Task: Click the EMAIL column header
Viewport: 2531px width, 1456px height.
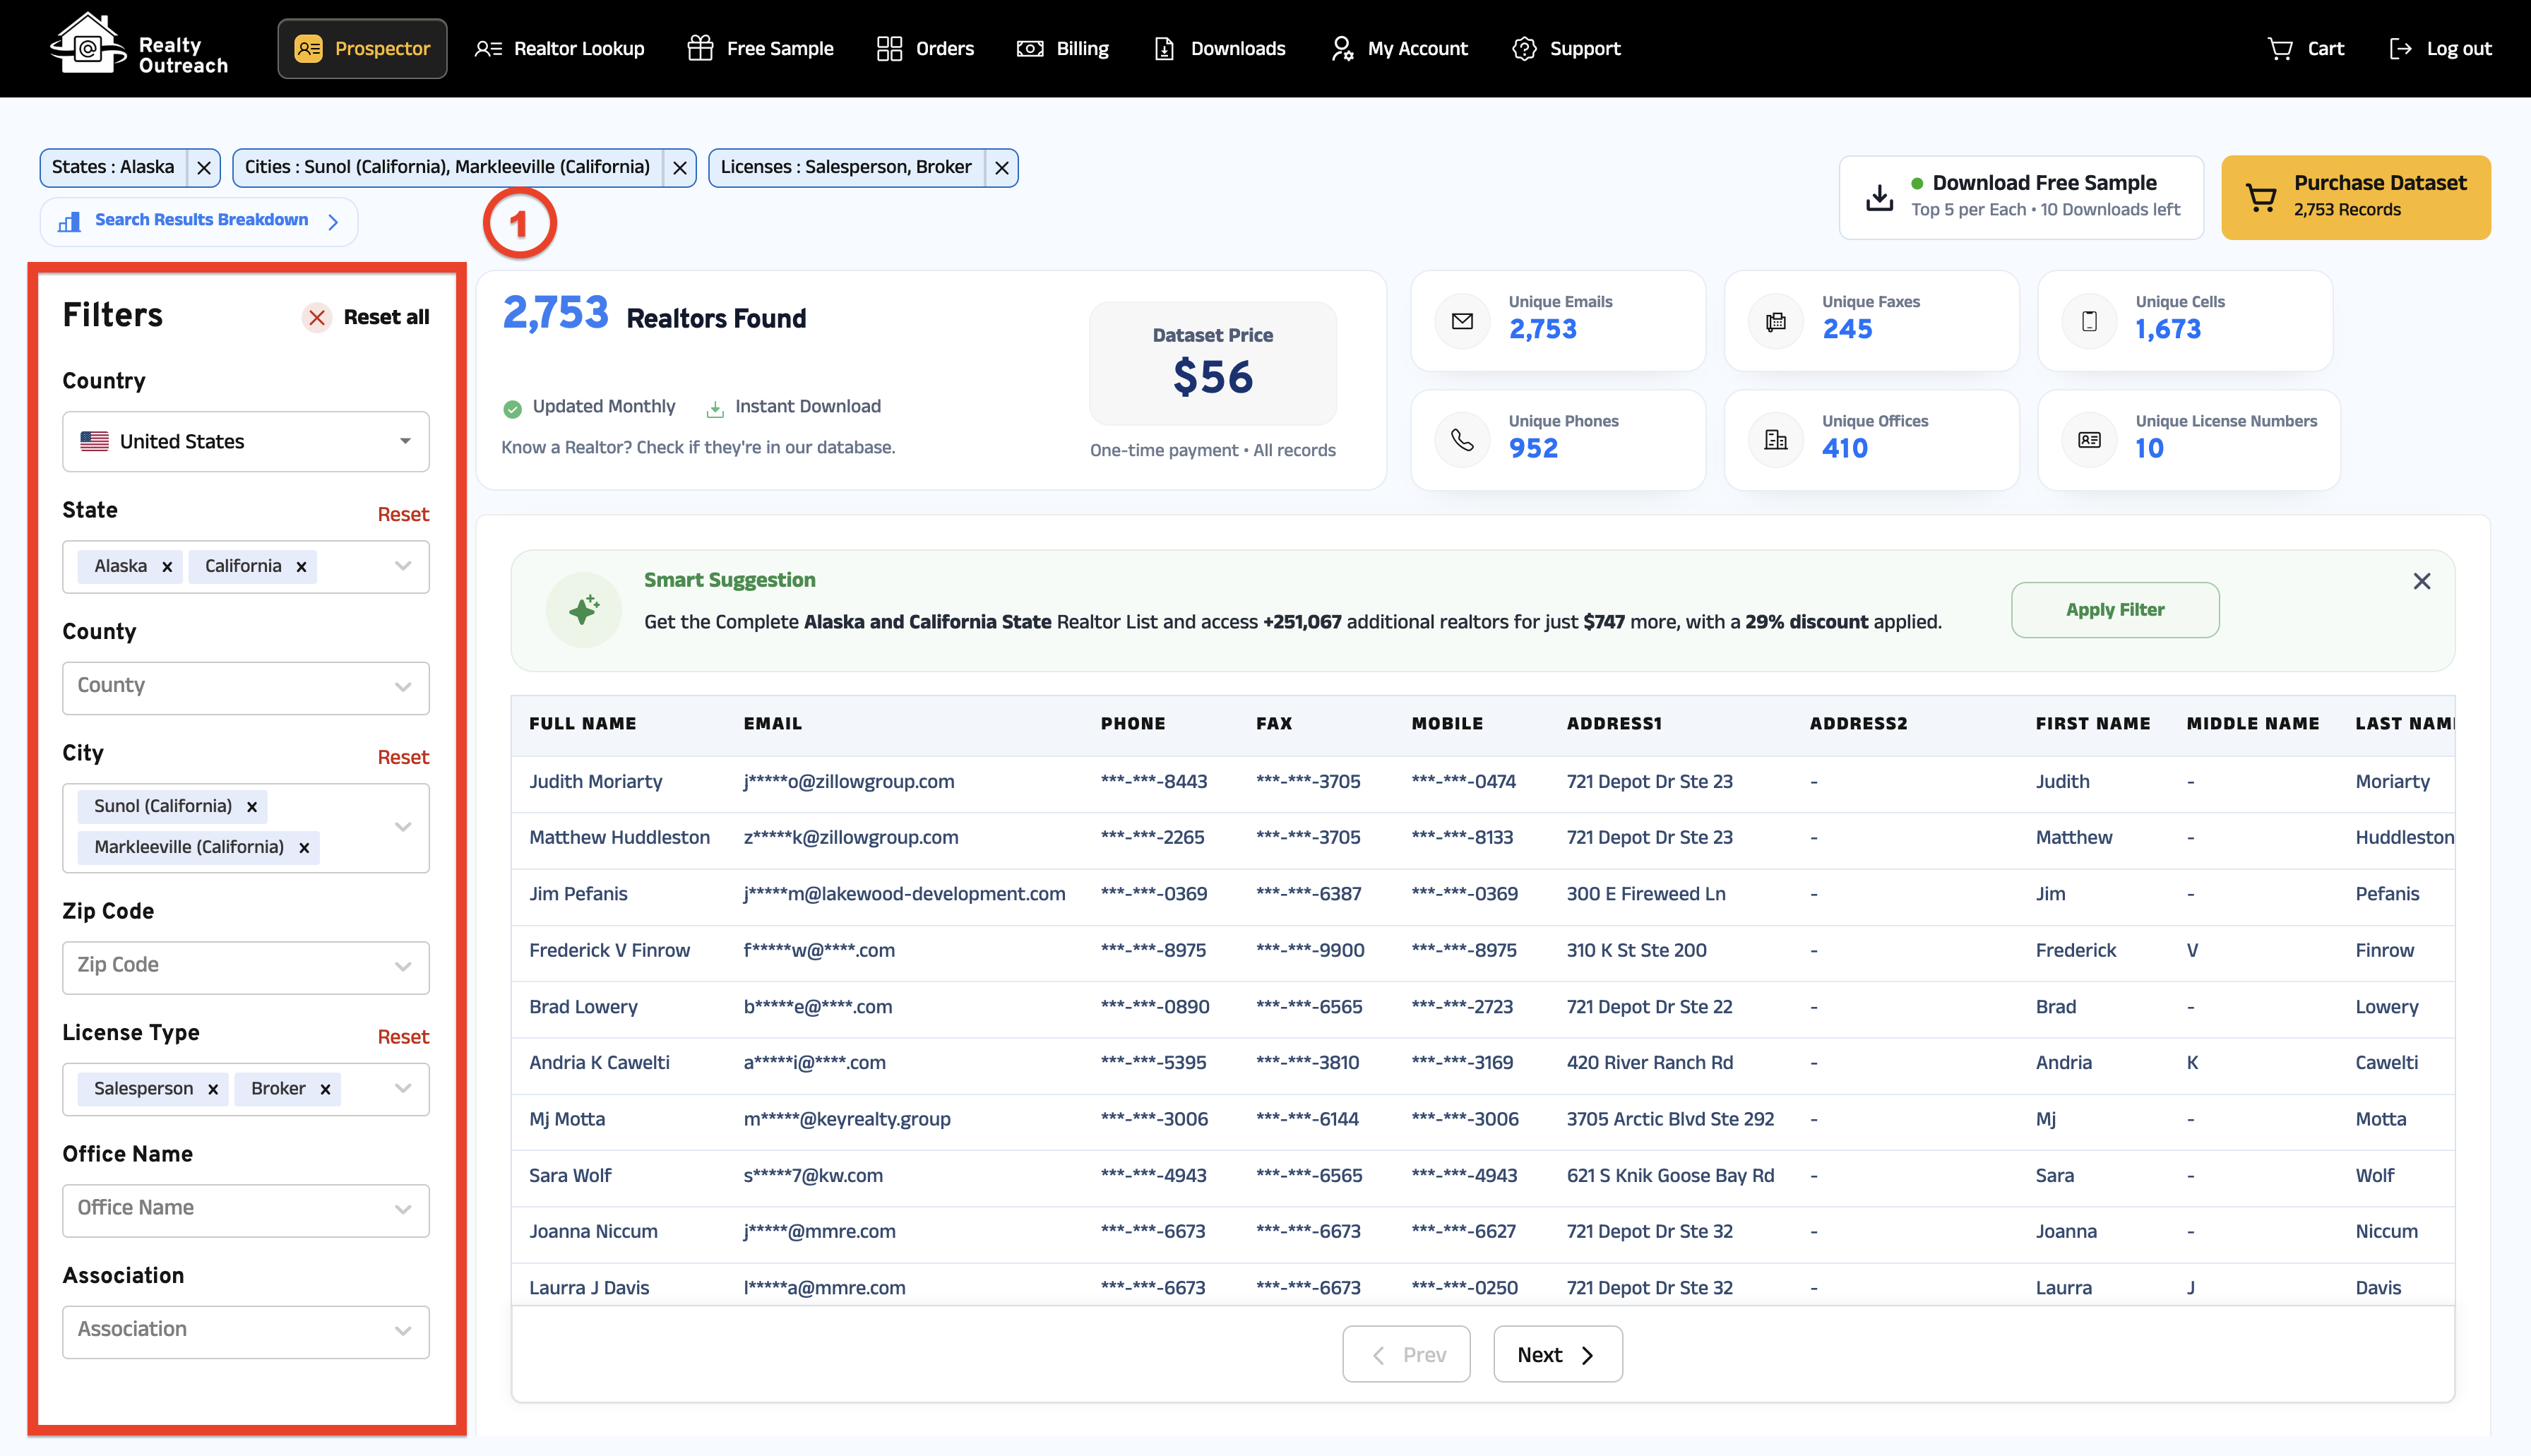Action: coord(772,723)
